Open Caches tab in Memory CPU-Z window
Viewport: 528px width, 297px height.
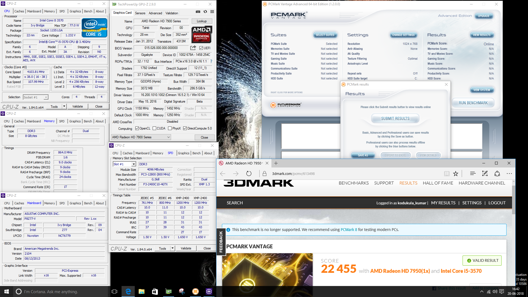(x=19, y=121)
